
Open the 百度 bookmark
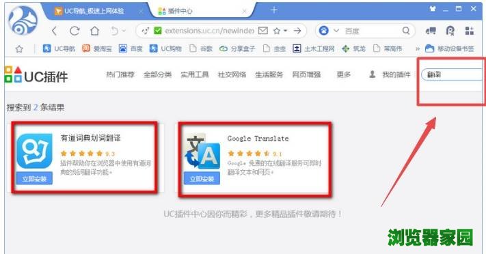point(131,48)
